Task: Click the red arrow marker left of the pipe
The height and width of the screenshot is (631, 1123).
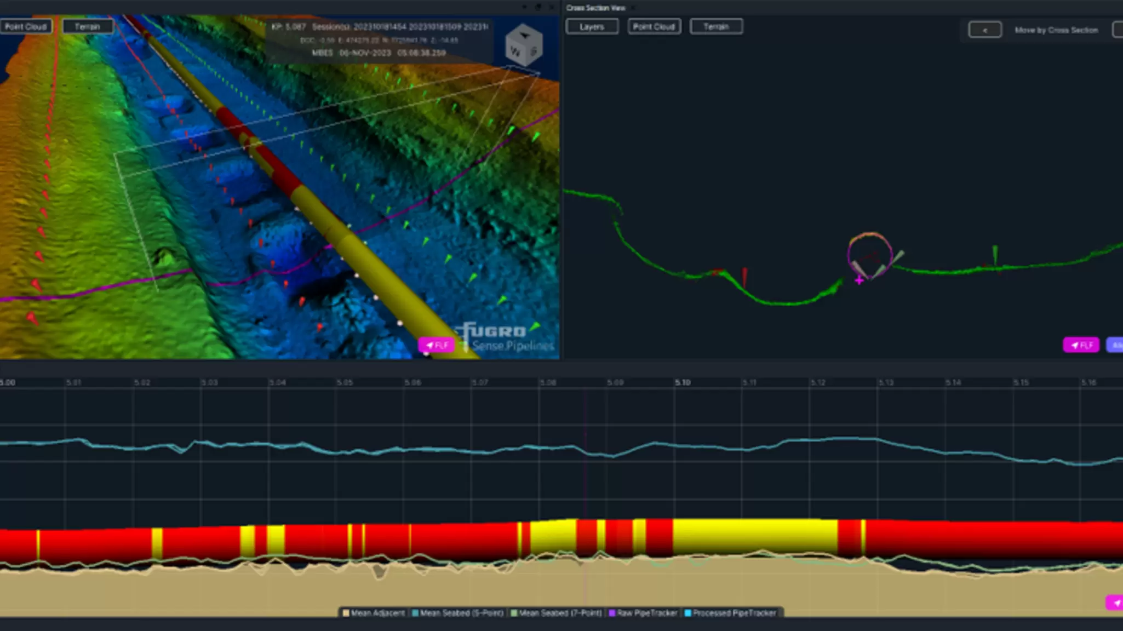Action: 744,278
